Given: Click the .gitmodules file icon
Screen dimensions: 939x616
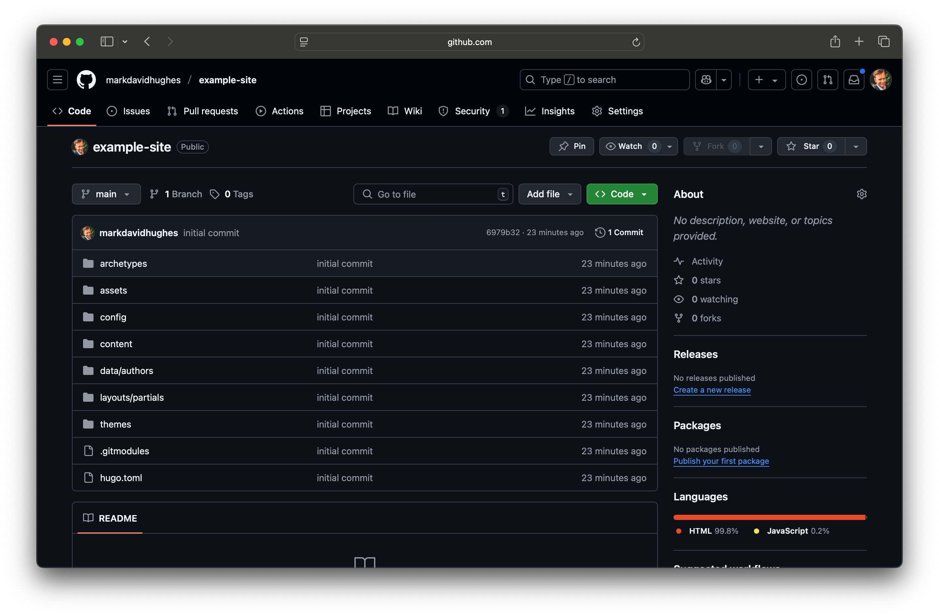Looking at the screenshot, I should point(88,451).
